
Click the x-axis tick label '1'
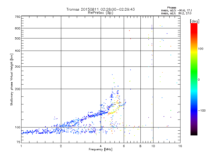click(21, 146)
